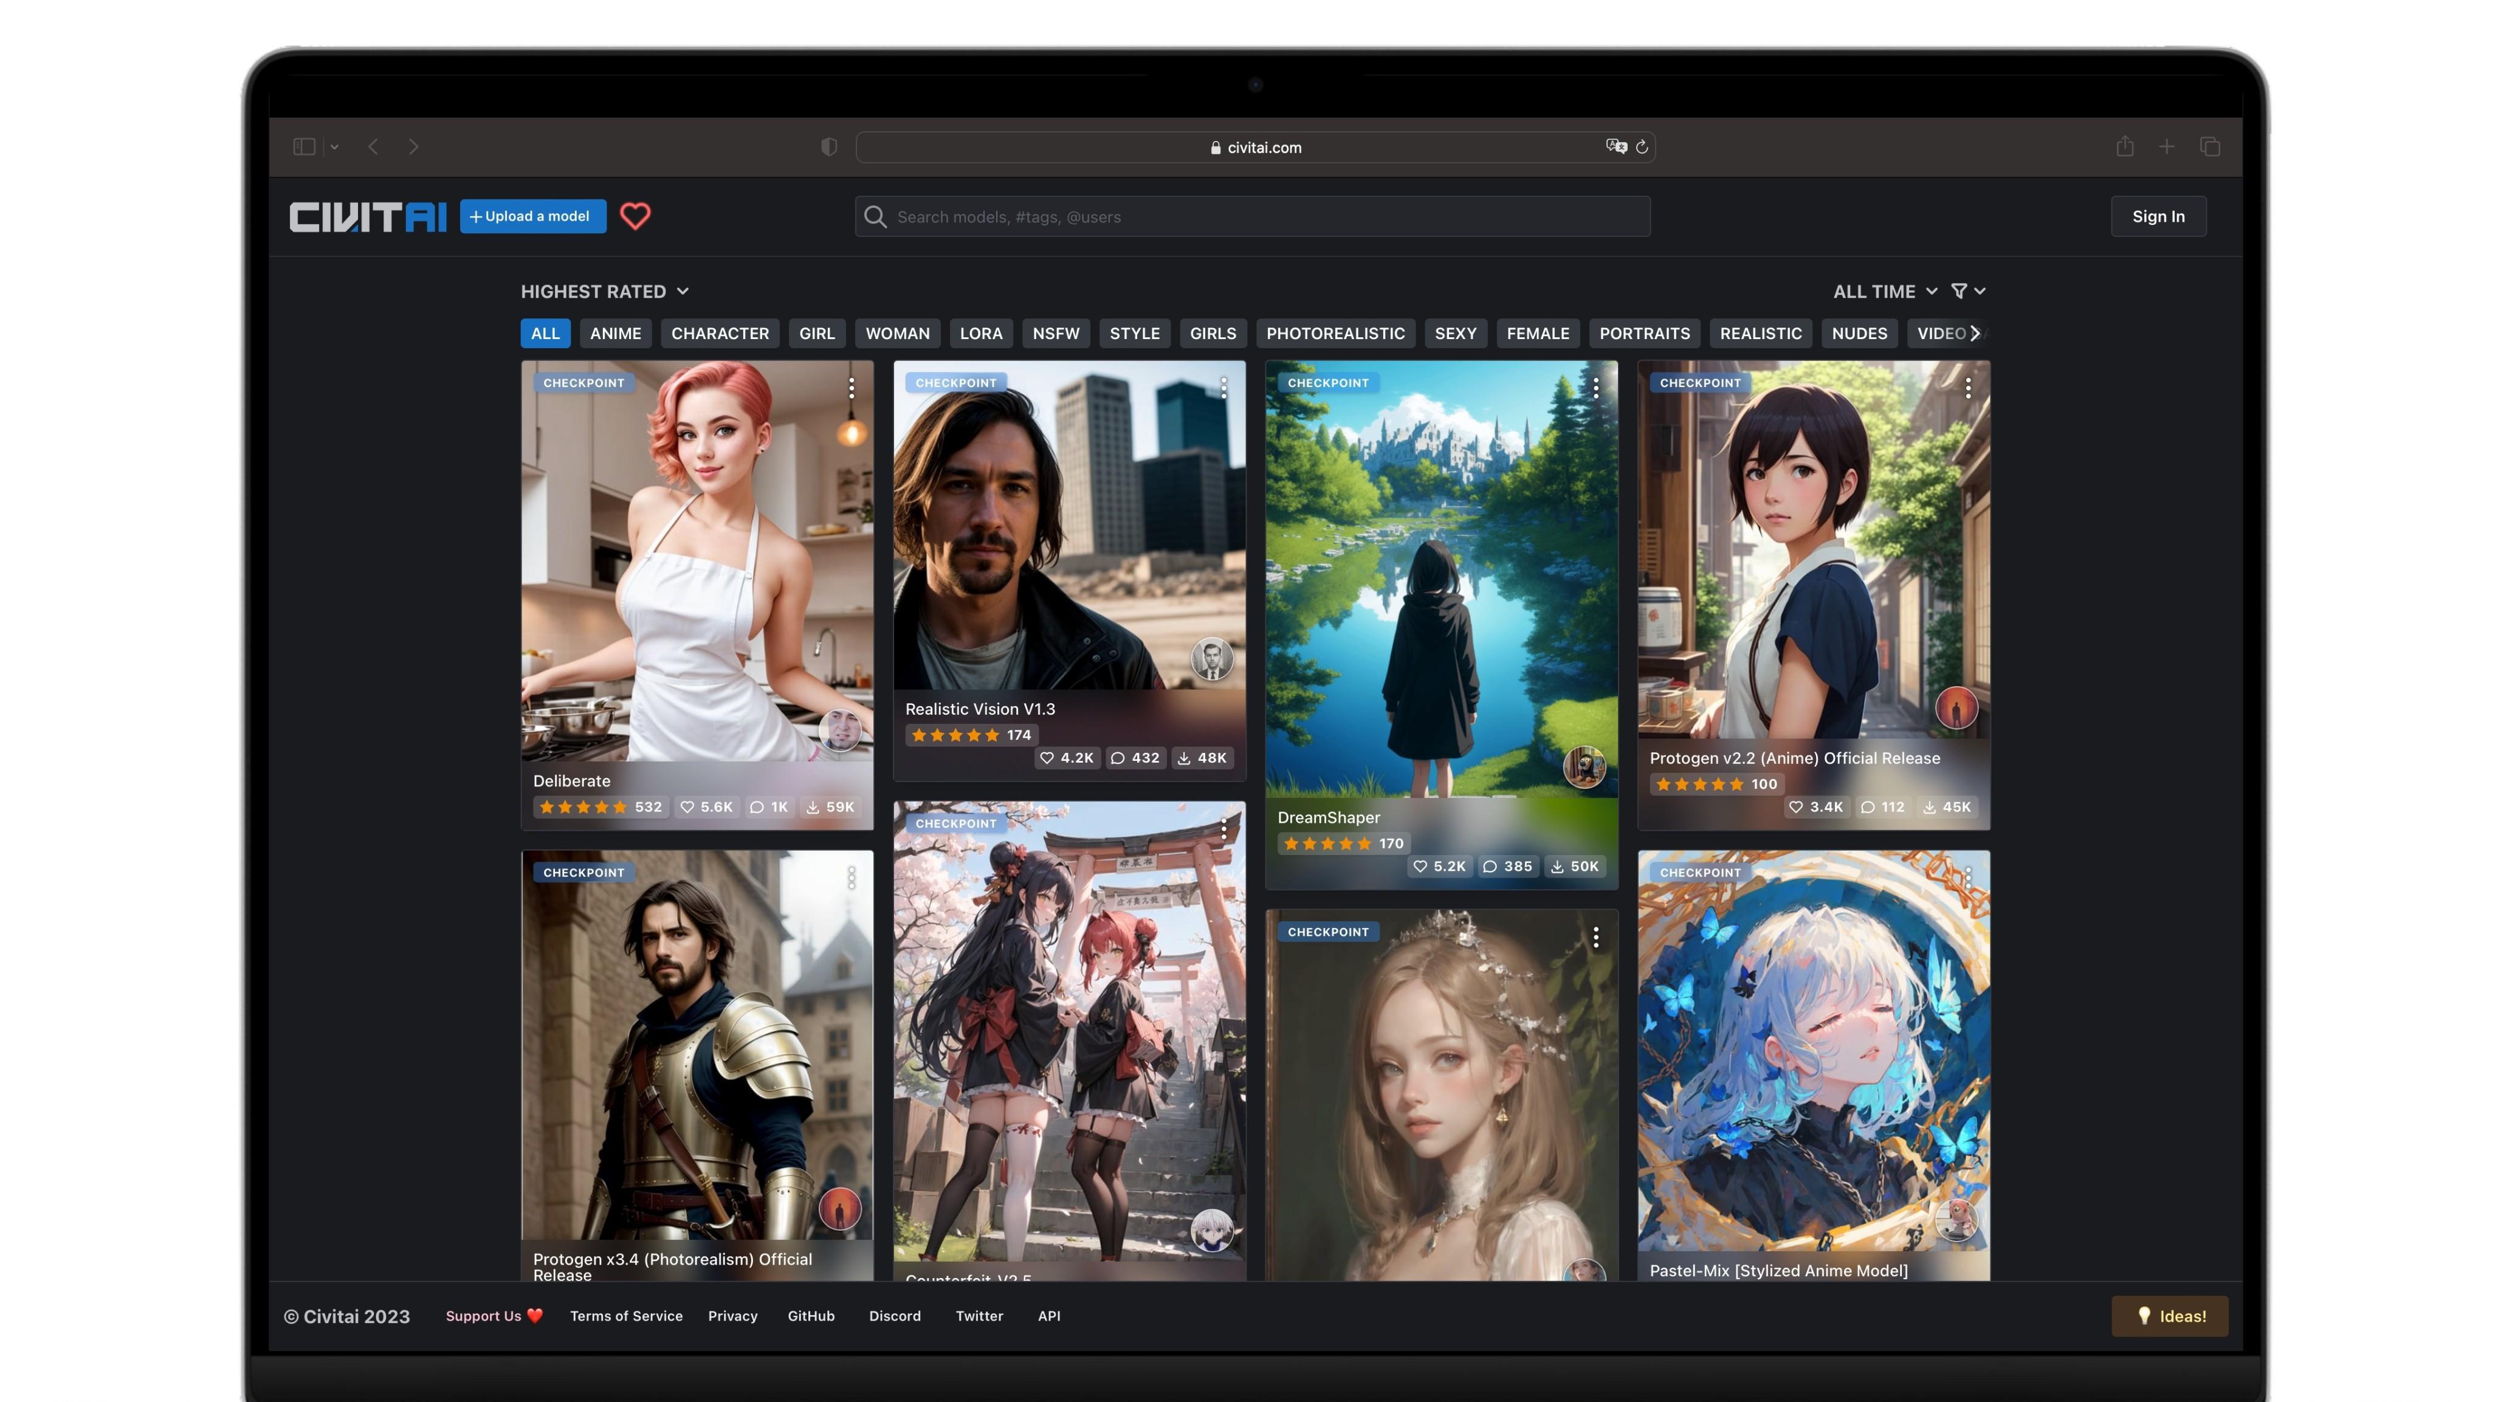Image resolution: width=2512 pixels, height=1402 pixels.
Task: Select the REALISTIC tag filter
Action: click(x=1760, y=334)
